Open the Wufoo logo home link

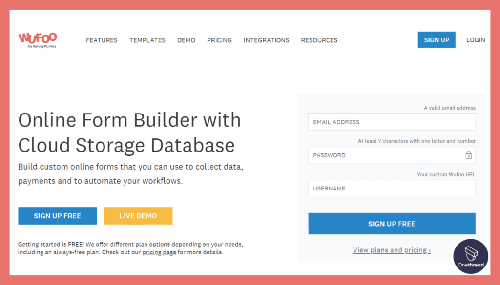37,40
